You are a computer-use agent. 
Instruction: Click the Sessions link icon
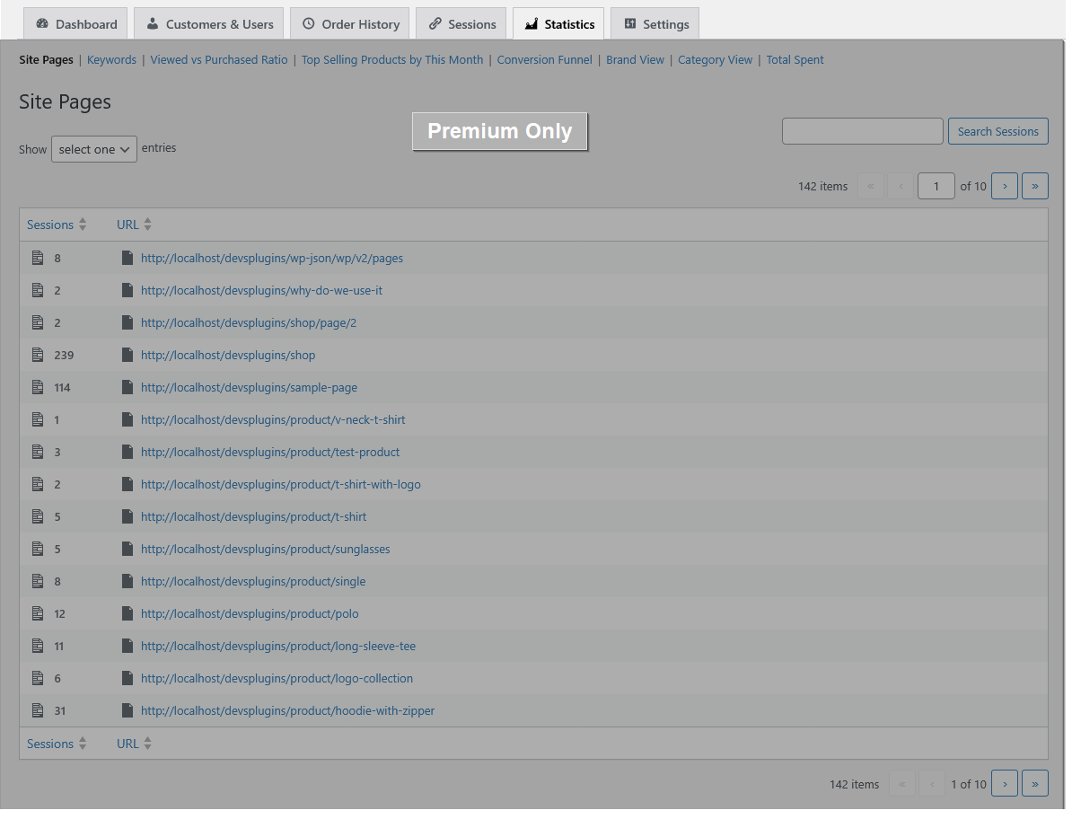coord(435,24)
